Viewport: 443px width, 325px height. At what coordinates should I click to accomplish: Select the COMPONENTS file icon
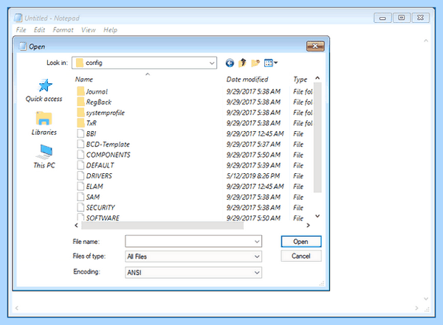coord(80,155)
